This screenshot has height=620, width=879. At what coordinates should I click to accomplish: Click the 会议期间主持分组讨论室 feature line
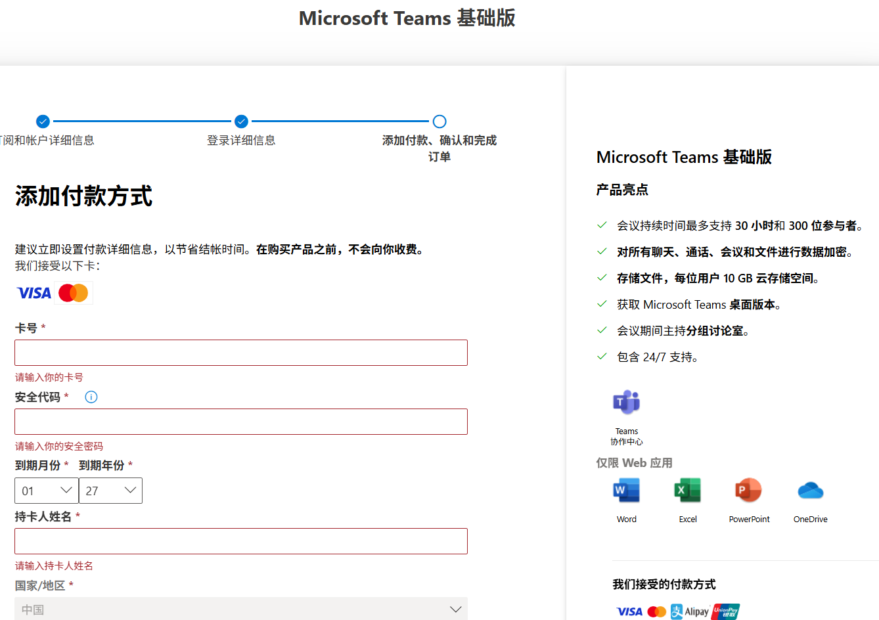(x=683, y=331)
